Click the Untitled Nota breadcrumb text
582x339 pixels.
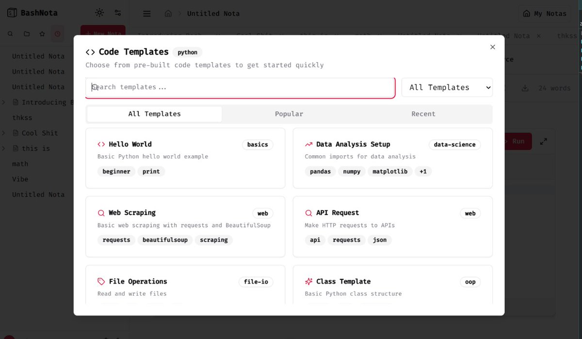coord(213,14)
